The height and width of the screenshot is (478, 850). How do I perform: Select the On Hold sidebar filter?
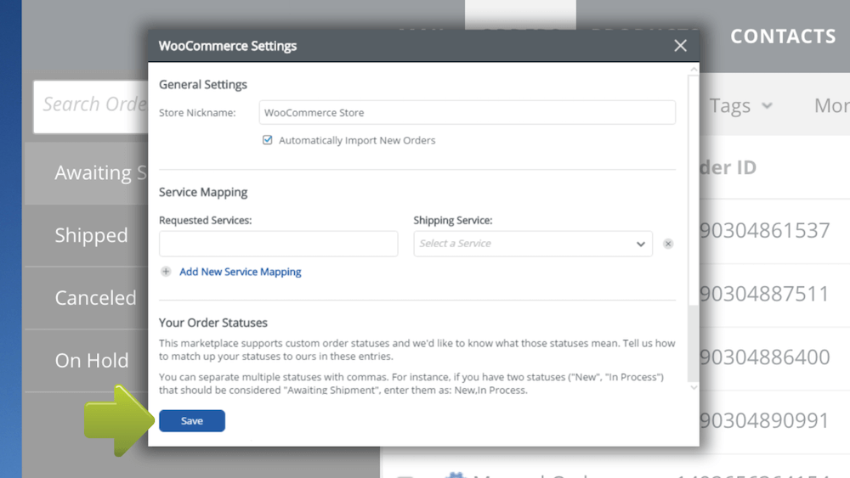pos(87,361)
